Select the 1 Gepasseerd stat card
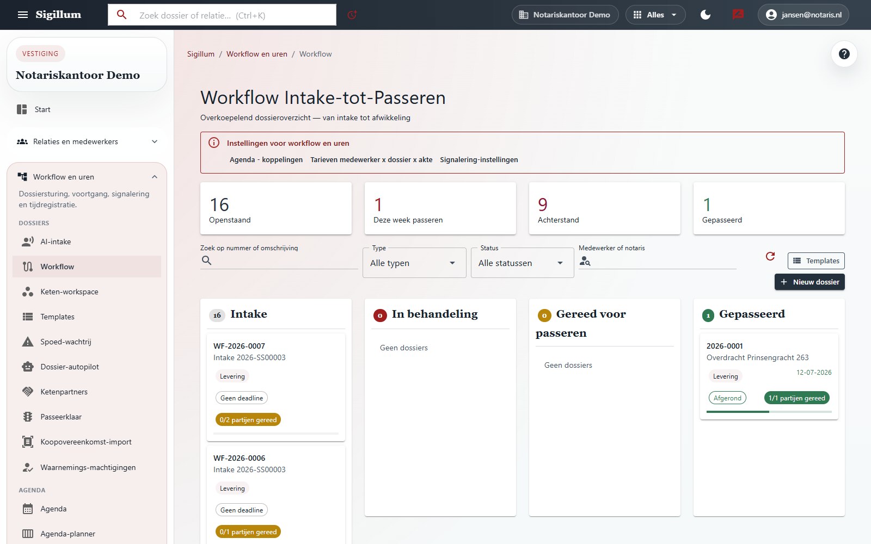Viewport: 871px width, 544px height. tap(769, 208)
